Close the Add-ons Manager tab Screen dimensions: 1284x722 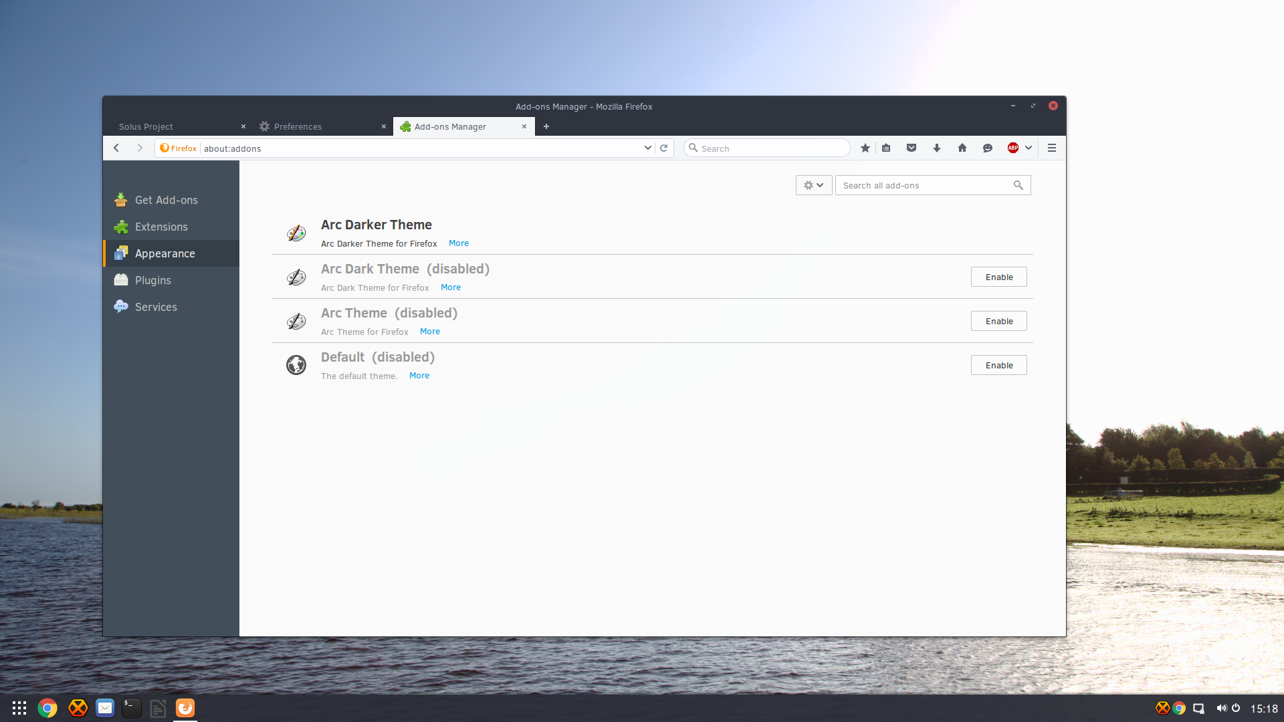(x=524, y=126)
